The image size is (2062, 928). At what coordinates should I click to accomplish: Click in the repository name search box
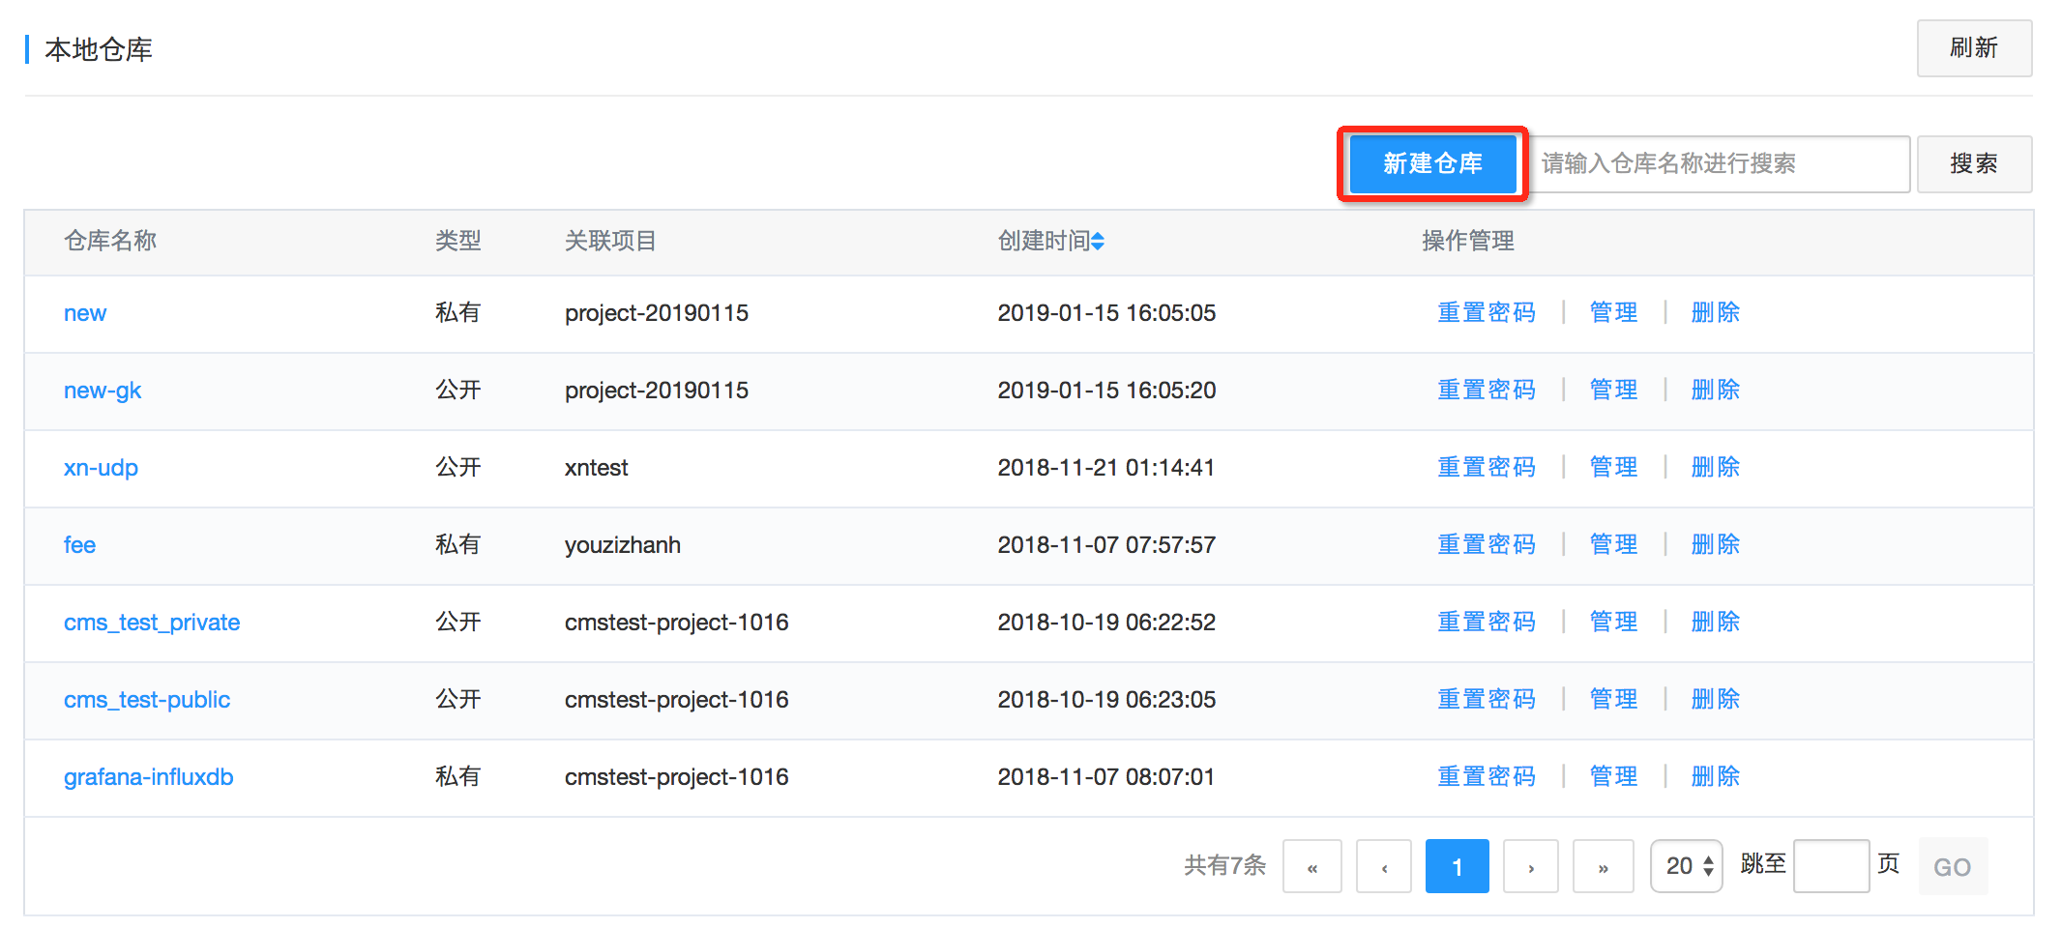1720,163
